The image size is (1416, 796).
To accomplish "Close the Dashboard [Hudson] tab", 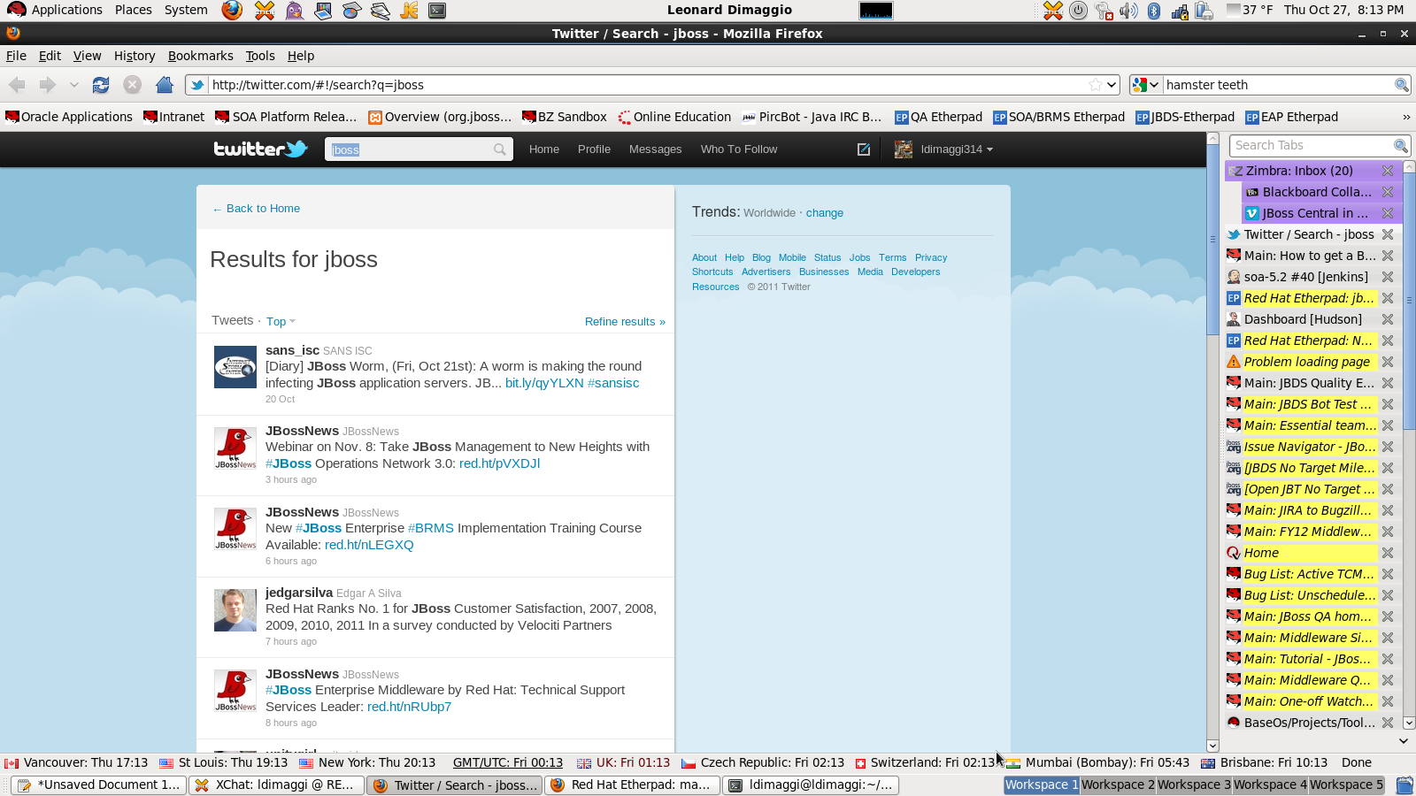I will (1388, 319).
